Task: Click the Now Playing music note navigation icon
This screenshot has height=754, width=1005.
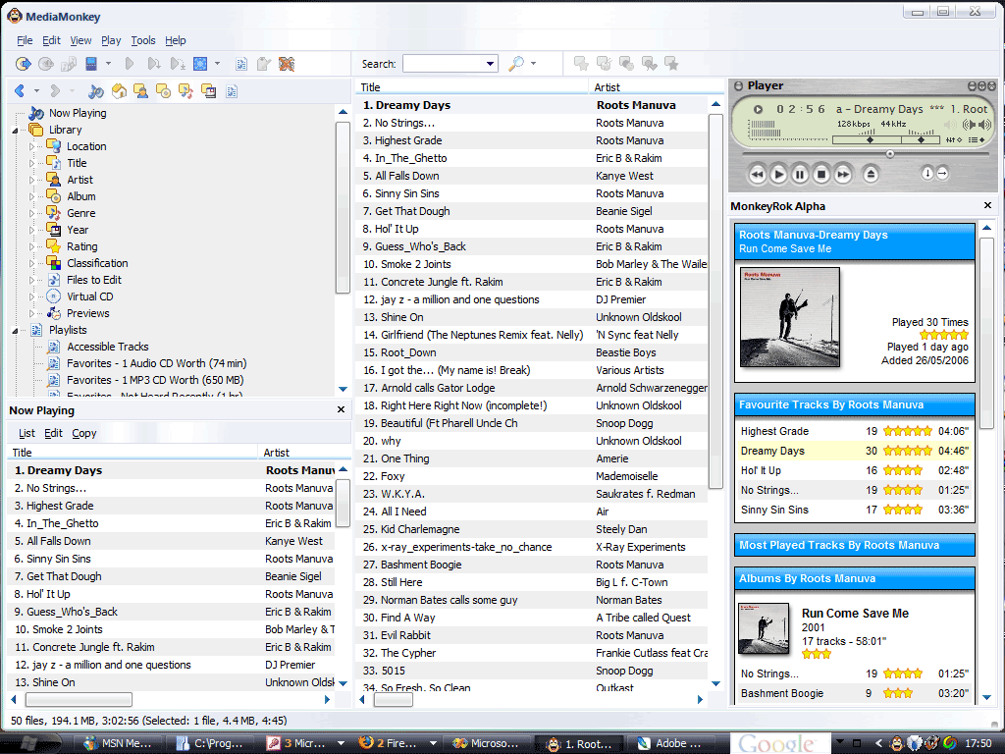Action: pos(96,91)
